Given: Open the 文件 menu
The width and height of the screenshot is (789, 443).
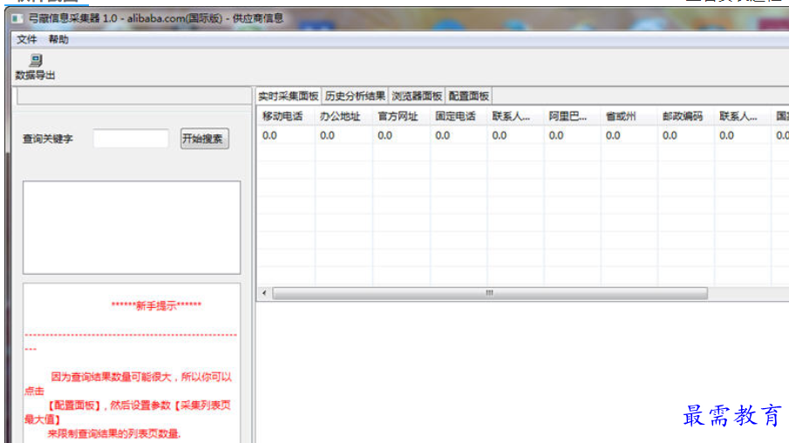Looking at the screenshot, I should pyautogui.click(x=27, y=39).
